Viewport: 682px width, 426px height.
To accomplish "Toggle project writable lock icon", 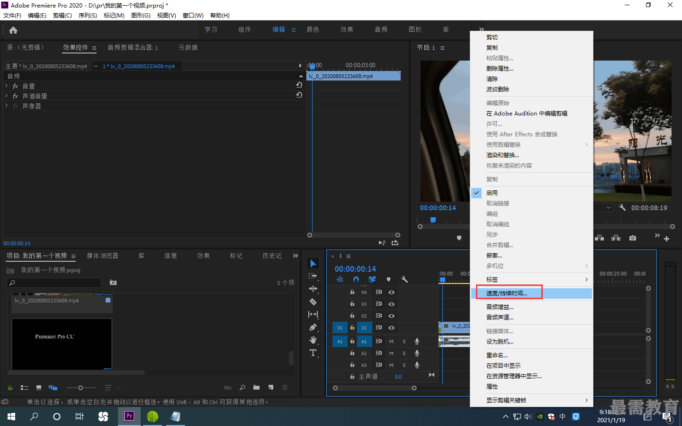I will [10, 388].
